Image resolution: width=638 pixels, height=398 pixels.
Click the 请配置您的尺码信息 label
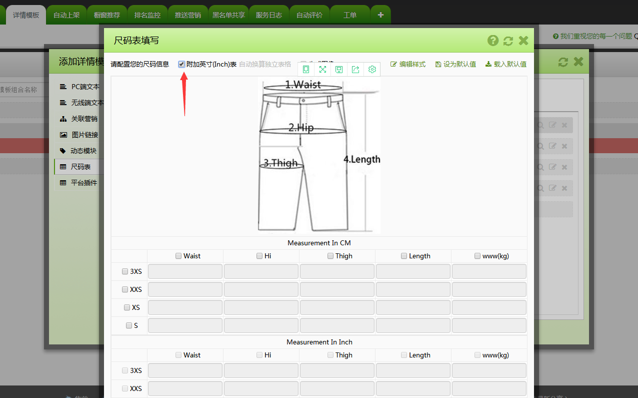(x=140, y=64)
